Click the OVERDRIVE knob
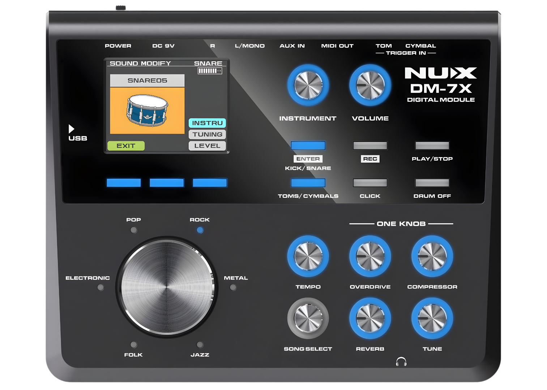547x390 pixels. 370,256
